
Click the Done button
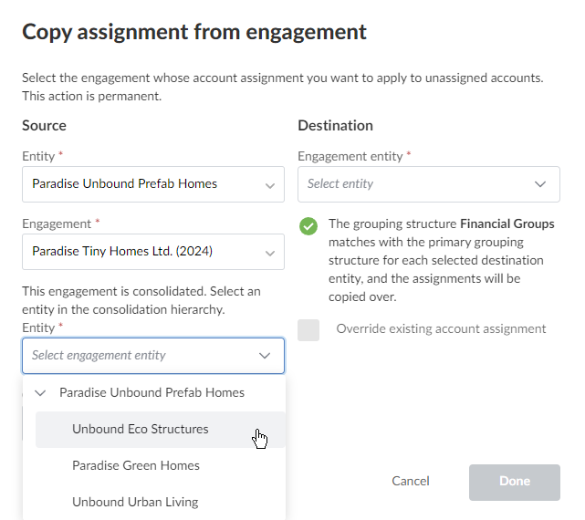coord(515,482)
